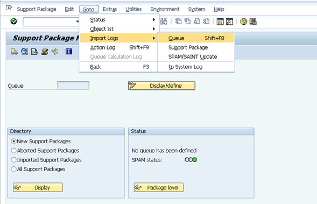Screen dimensions: 317x204
Task: Select the All Support Packages radio button
Action: [13, 169]
